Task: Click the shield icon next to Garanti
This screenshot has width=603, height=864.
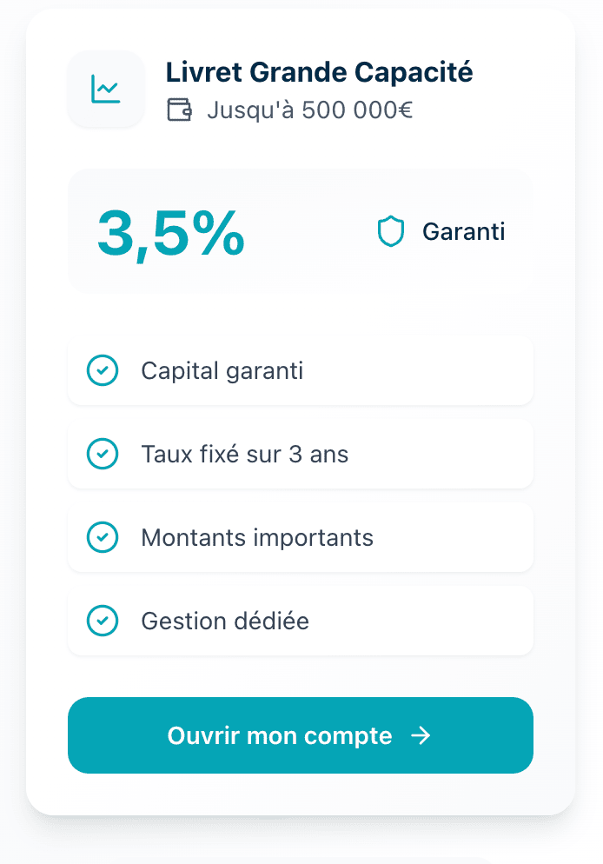Action: 391,232
